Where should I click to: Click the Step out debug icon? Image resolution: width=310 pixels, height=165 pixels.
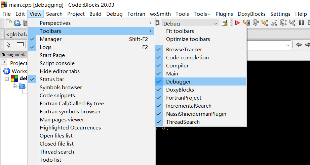tap(274, 23)
